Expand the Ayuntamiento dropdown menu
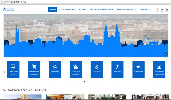The width and height of the screenshot is (171, 100). [67, 10]
